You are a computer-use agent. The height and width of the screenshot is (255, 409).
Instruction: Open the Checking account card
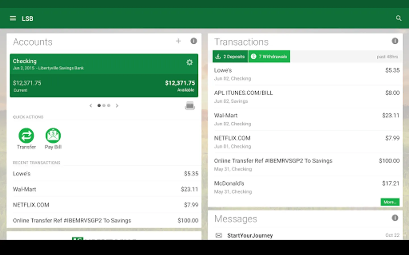pyautogui.click(x=104, y=75)
